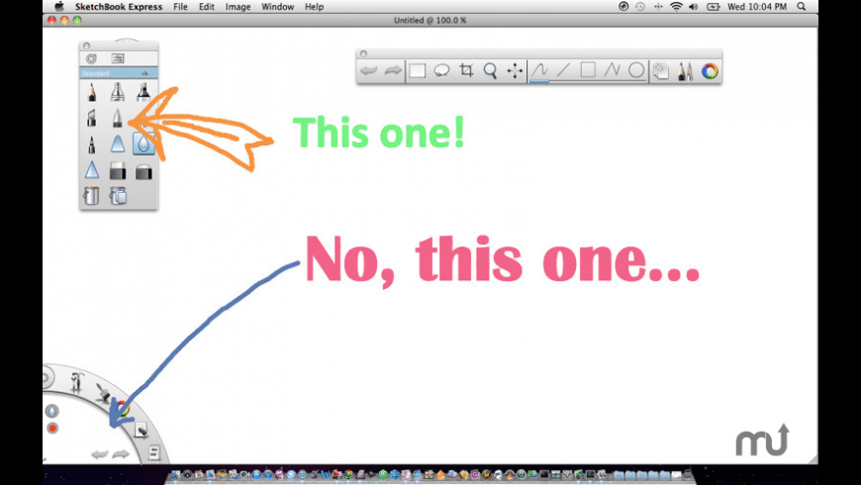
Task: Activate the Oval draw style
Action: (636, 70)
